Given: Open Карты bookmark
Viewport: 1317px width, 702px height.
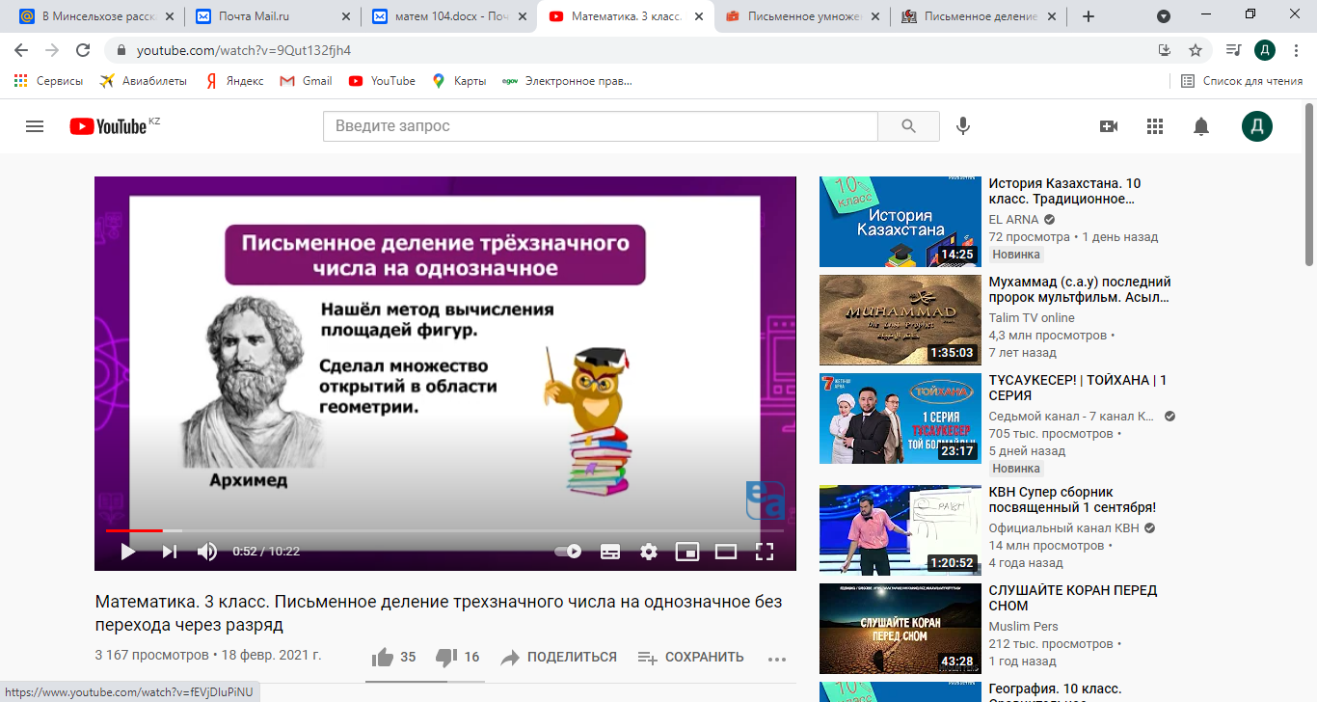Looking at the screenshot, I should tap(459, 81).
